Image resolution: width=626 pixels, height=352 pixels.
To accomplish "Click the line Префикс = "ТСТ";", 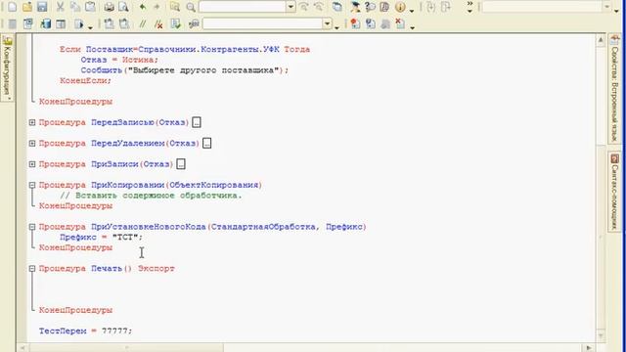I will [x=101, y=237].
